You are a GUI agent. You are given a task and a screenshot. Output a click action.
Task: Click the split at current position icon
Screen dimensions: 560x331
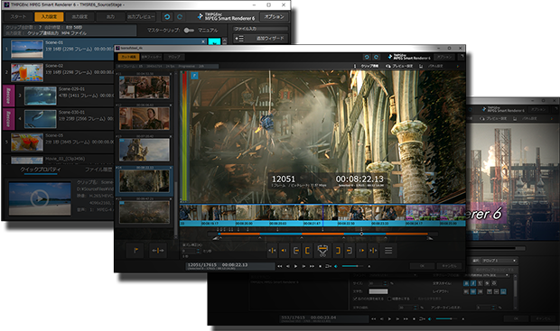[158, 251]
